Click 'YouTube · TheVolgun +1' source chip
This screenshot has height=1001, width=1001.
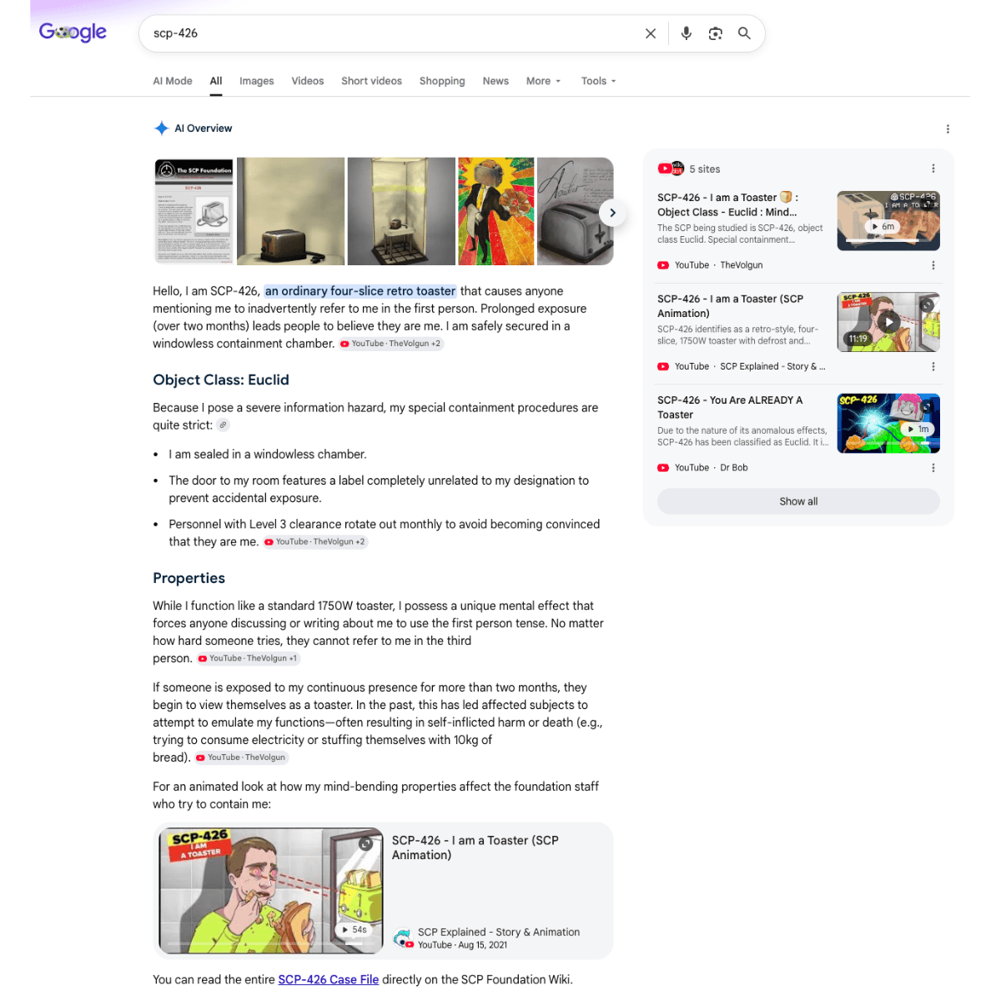(248, 658)
